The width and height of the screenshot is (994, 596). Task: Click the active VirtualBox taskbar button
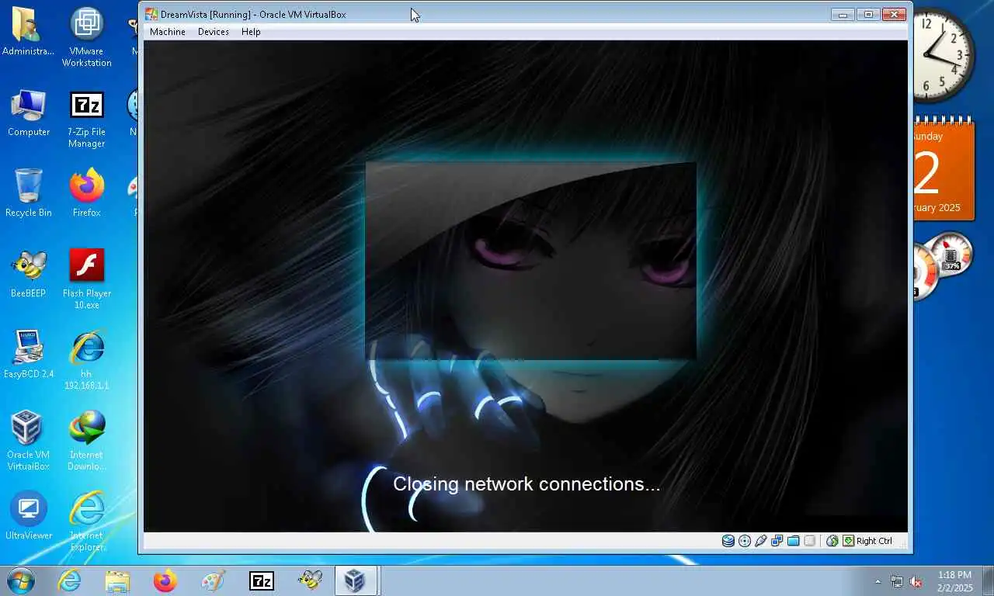click(x=356, y=580)
